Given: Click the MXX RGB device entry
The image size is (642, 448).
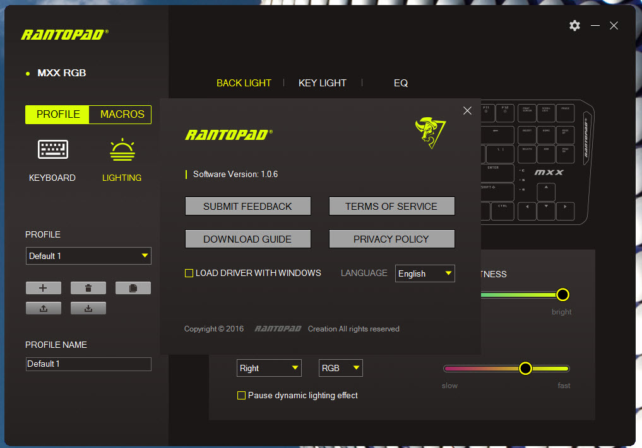Looking at the screenshot, I should [61, 72].
